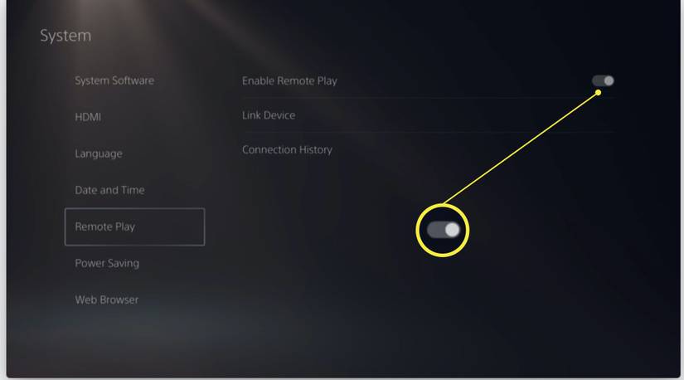Screen dimensions: 684x380
Task: Click the yellow dot at the callout line end
Action: tap(598, 93)
